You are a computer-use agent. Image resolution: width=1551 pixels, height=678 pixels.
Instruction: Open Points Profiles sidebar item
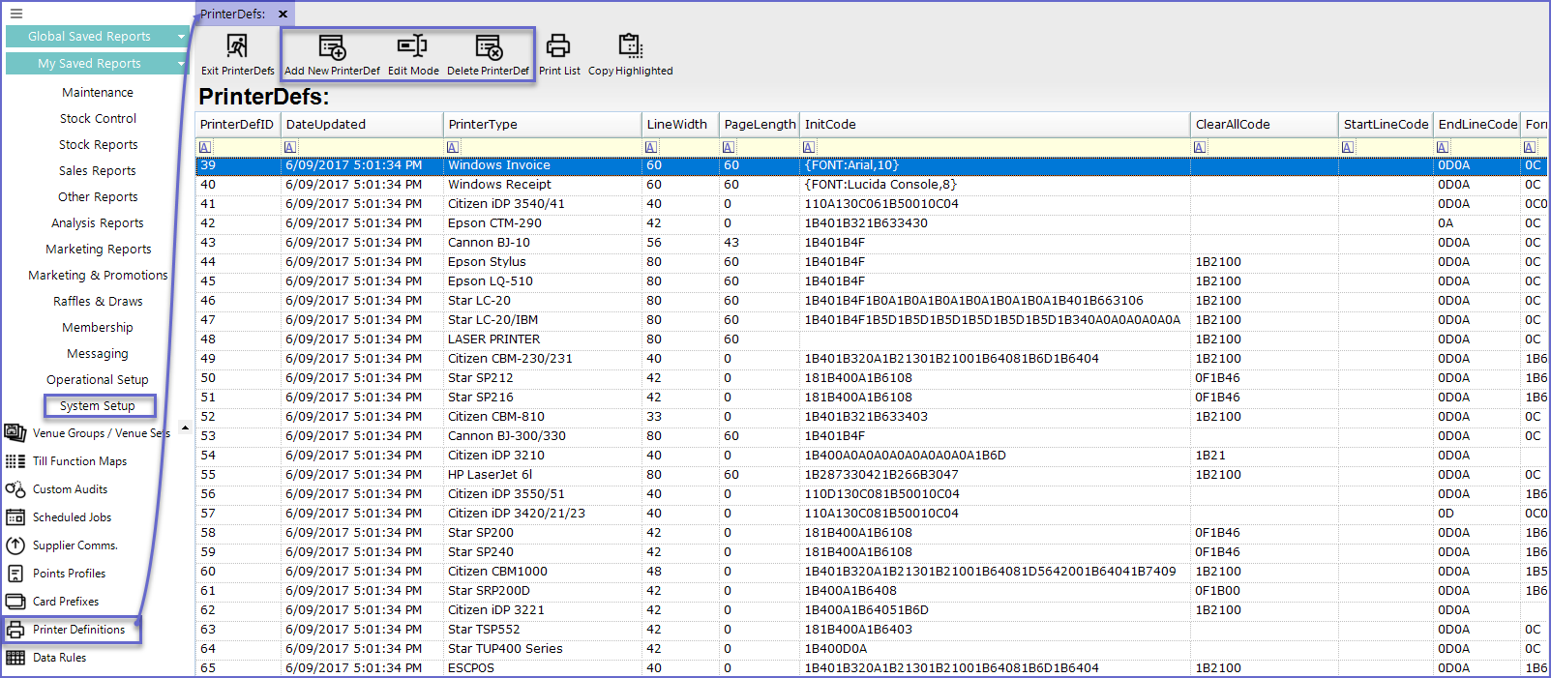click(69, 574)
